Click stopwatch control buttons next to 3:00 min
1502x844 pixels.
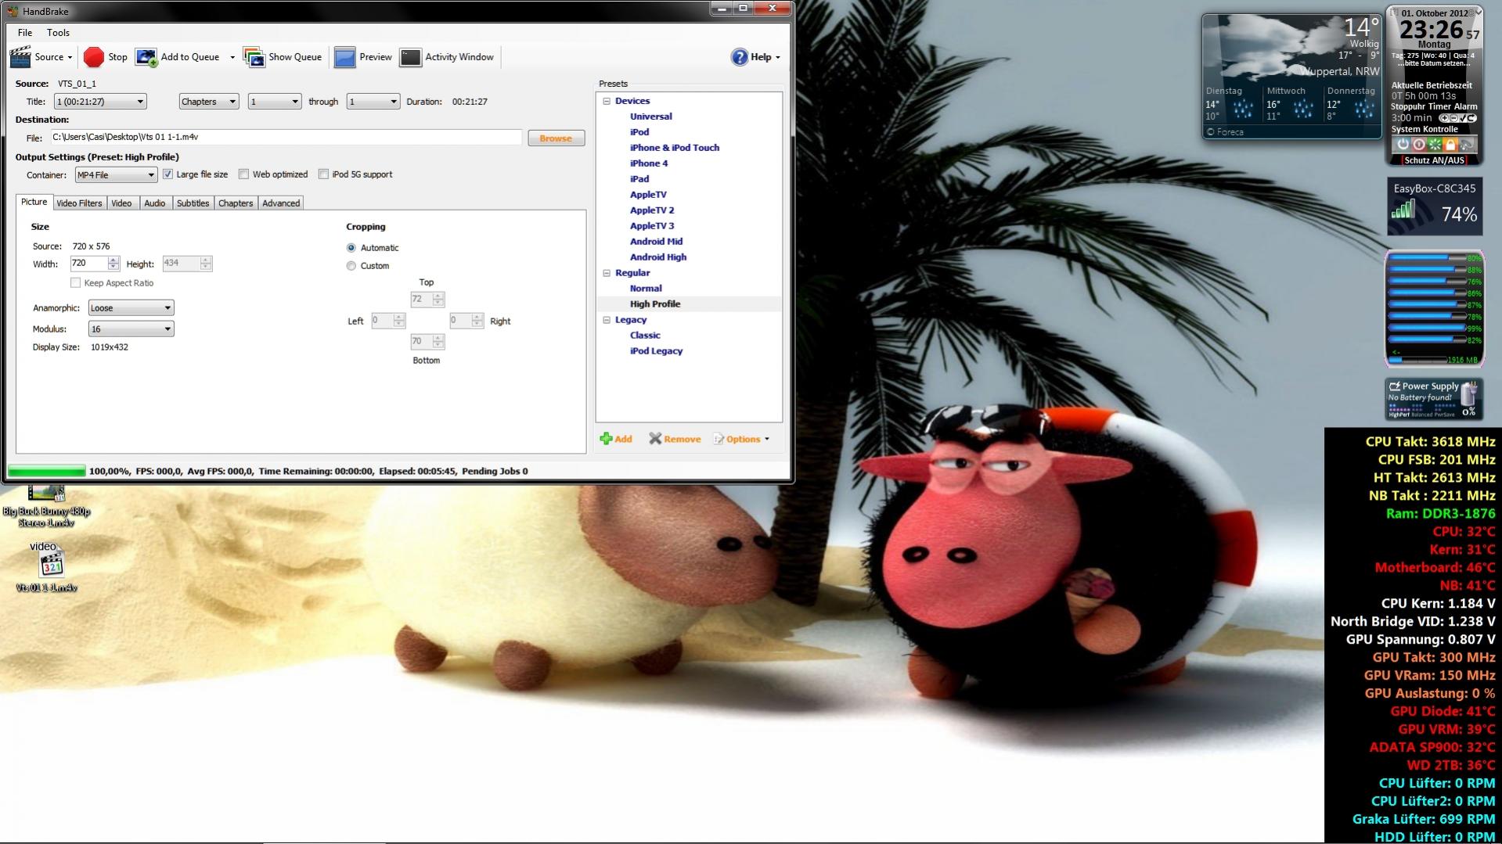click(1457, 118)
